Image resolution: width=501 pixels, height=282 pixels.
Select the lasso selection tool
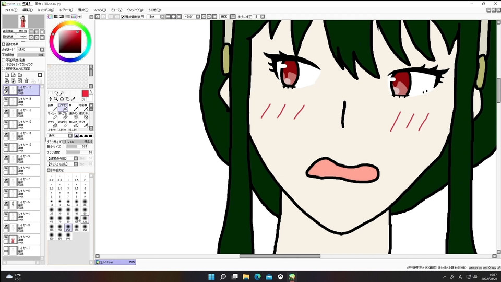pyautogui.click(x=56, y=93)
